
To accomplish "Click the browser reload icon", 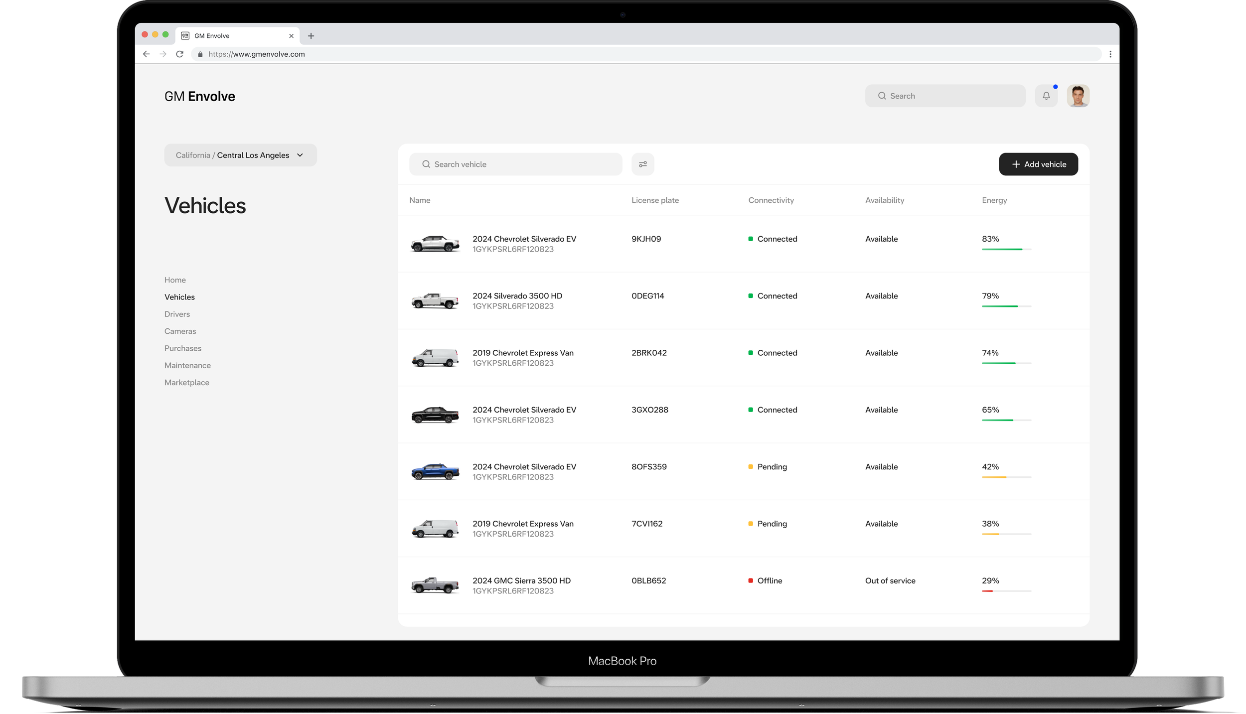I will pyautogui.click(x=179, y=54).
